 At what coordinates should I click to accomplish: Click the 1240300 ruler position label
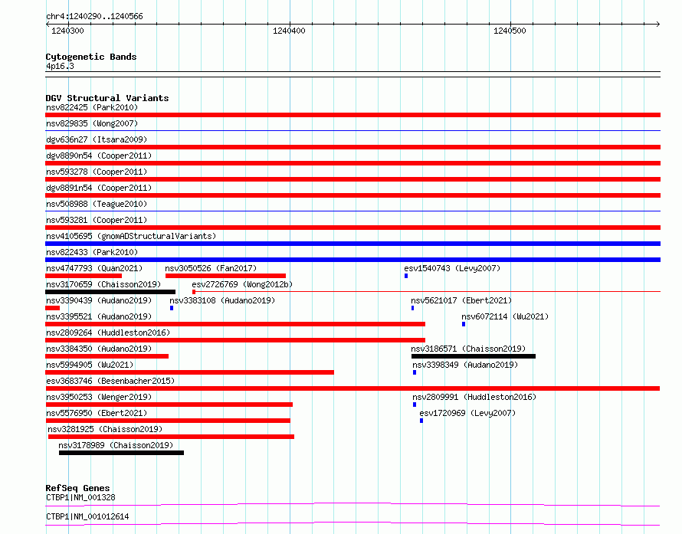coord(67,31)
